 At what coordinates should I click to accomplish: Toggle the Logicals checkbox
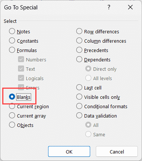21,78
